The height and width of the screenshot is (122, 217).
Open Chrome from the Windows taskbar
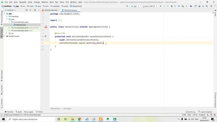click(80, 119)
